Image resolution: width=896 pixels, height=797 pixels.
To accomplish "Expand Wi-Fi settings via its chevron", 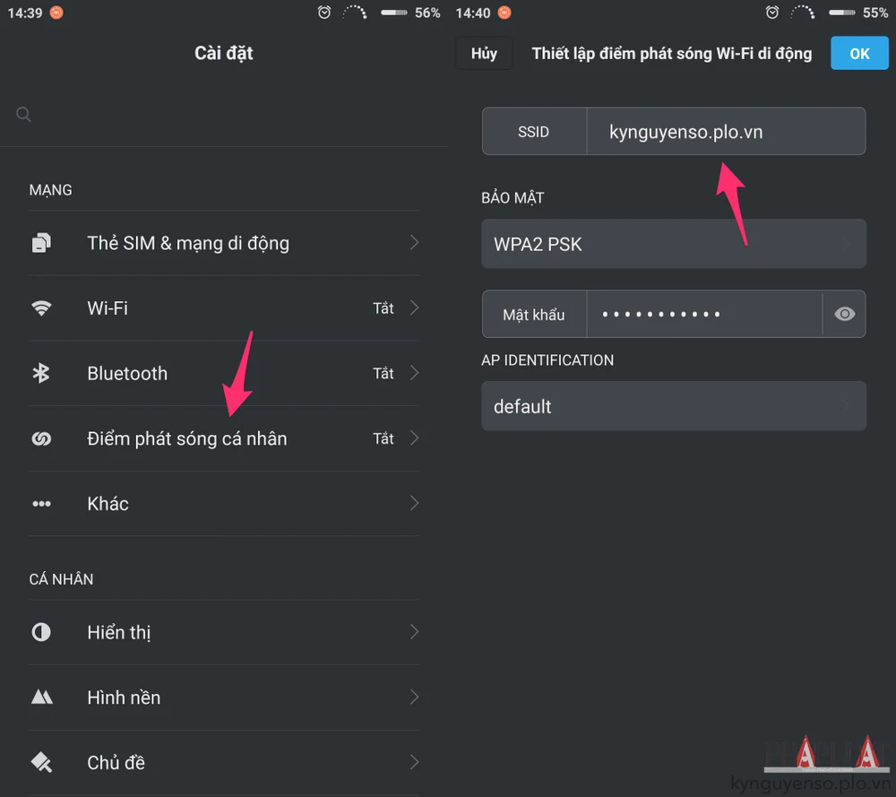I will 414,308.
